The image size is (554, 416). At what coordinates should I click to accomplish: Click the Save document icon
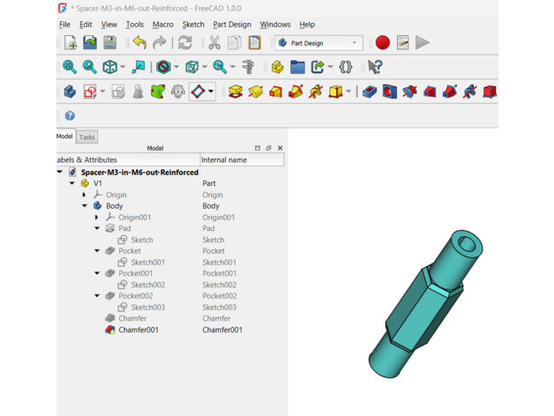pyautogui.click(x=109, y=43)
